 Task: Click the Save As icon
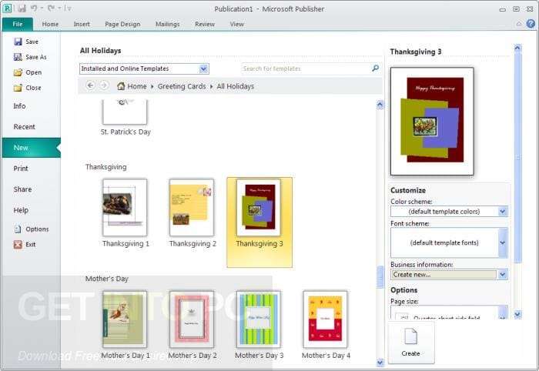[x=18, y=57]
